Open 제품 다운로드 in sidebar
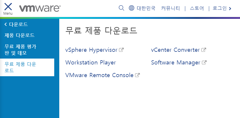The height and width of the screenshot is (118, 240). click(x=20, y=35)
